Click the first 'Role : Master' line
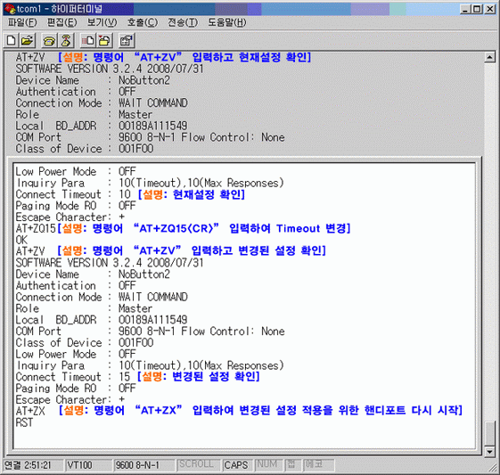Viewport: 500px width, 475px height. tap(84, 114)
